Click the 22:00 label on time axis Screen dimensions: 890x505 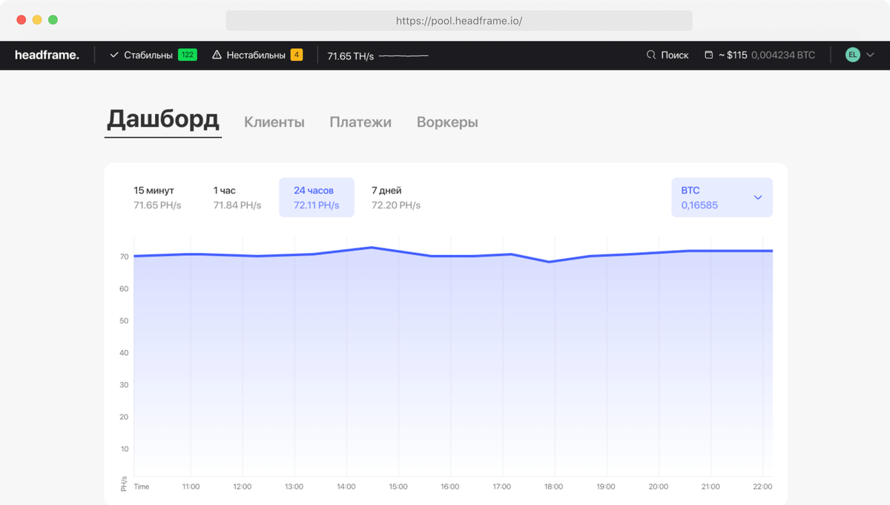762,486
